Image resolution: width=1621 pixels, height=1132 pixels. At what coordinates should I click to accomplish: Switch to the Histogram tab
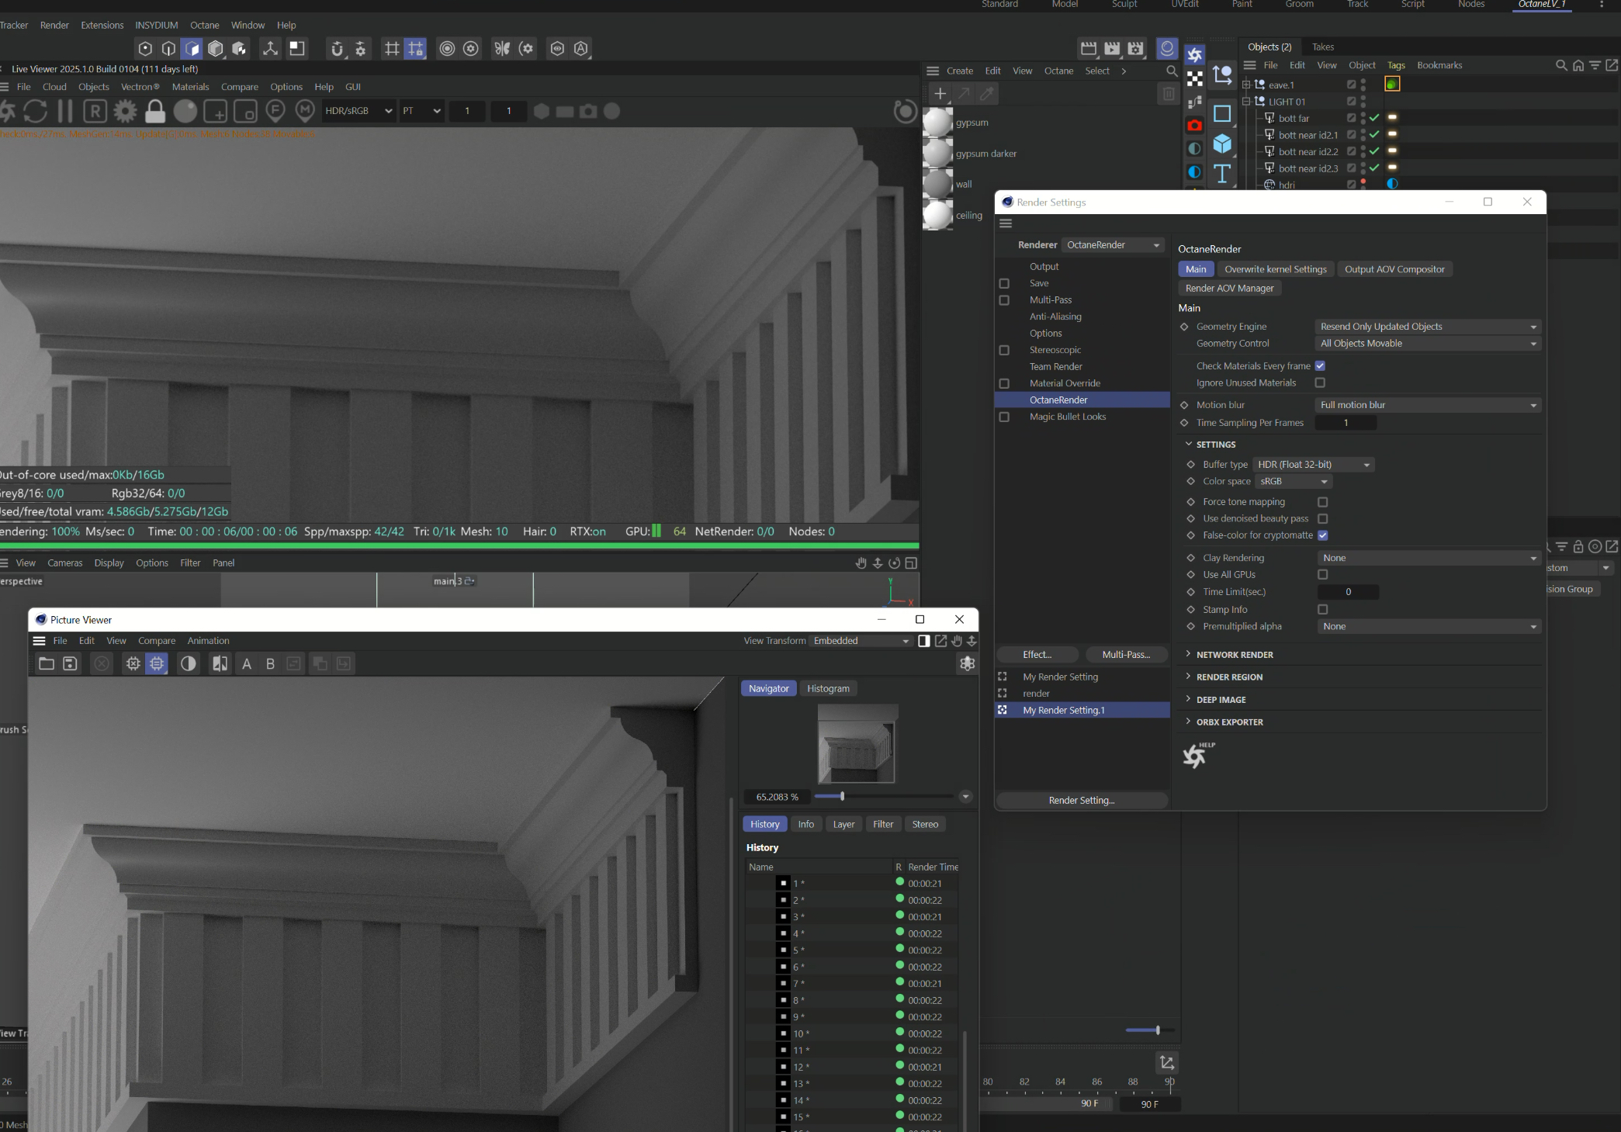click(828, 689)
